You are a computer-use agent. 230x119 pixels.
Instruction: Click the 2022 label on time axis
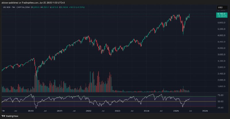89,111
